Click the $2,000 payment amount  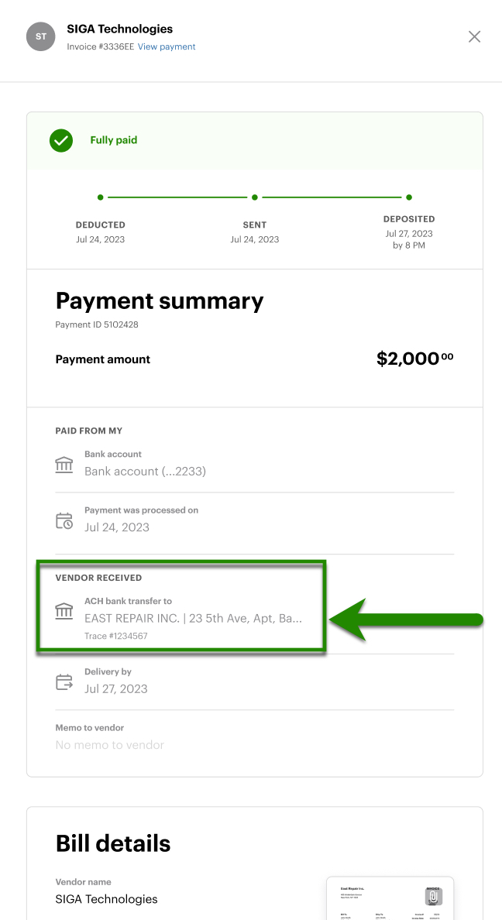tap(414, 359)
